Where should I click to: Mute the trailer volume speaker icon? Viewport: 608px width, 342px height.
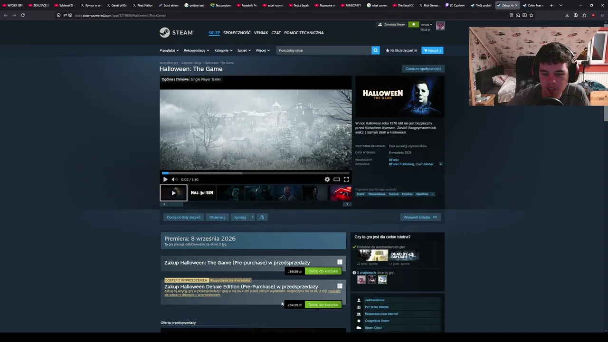[174, 180]
